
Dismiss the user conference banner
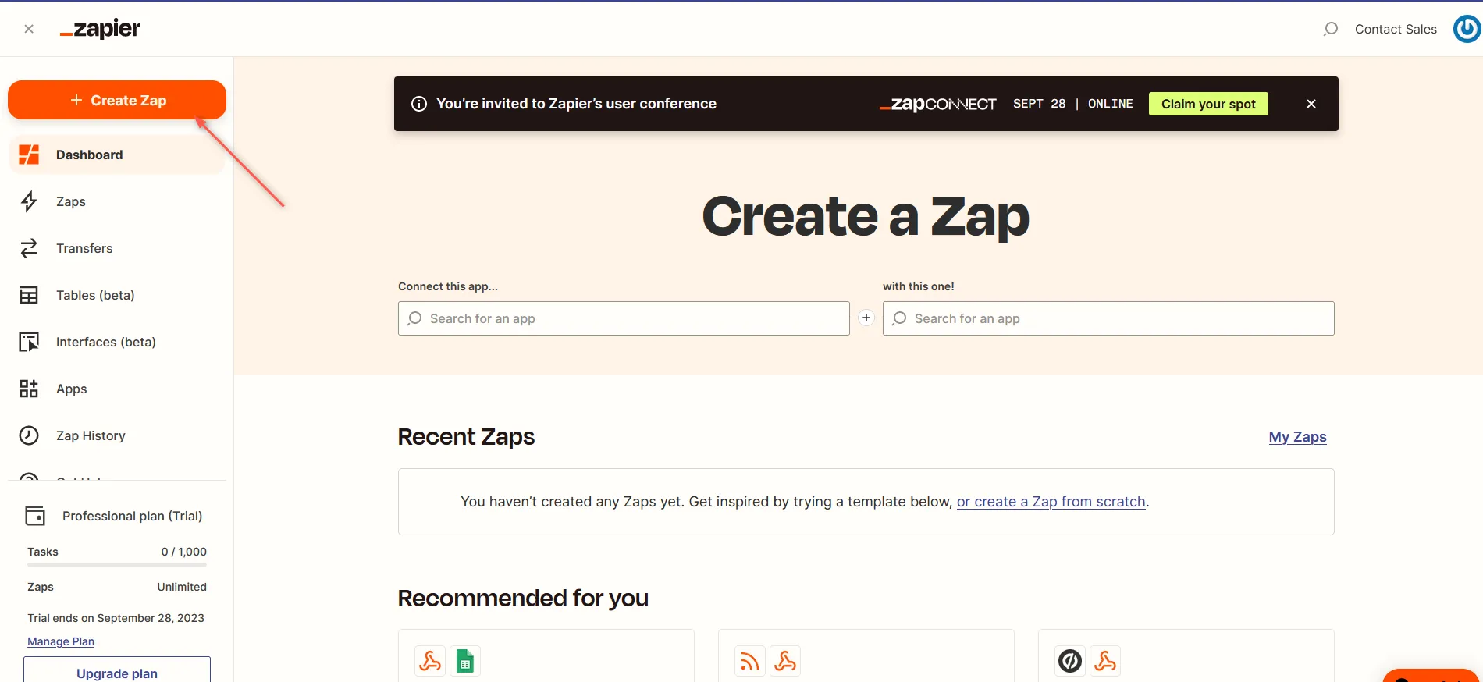pos(1311,104)
